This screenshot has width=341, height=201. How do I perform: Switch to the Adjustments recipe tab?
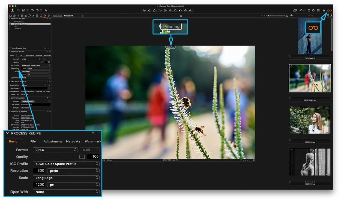(53, 142)
